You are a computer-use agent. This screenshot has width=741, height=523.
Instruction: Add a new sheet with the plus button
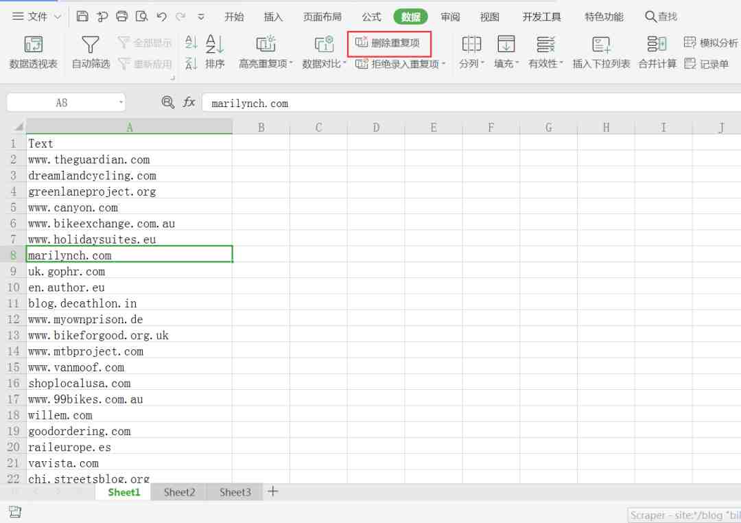tap(272, 491)
